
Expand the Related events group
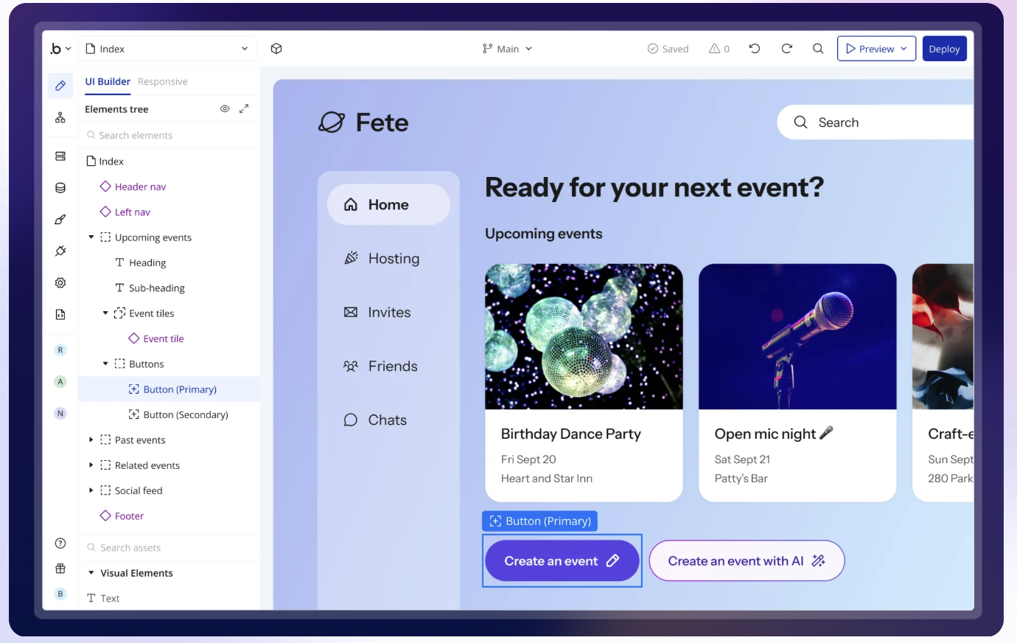coord(91,465)
